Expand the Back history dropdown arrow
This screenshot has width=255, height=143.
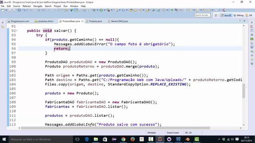pyautogui.click(x=212, y=10)
